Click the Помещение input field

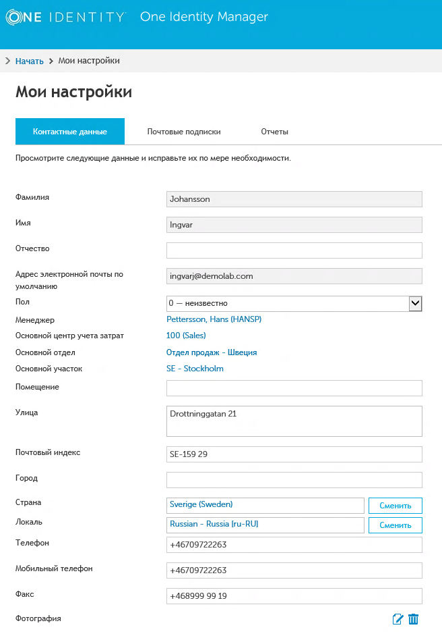tap(294, 388)
